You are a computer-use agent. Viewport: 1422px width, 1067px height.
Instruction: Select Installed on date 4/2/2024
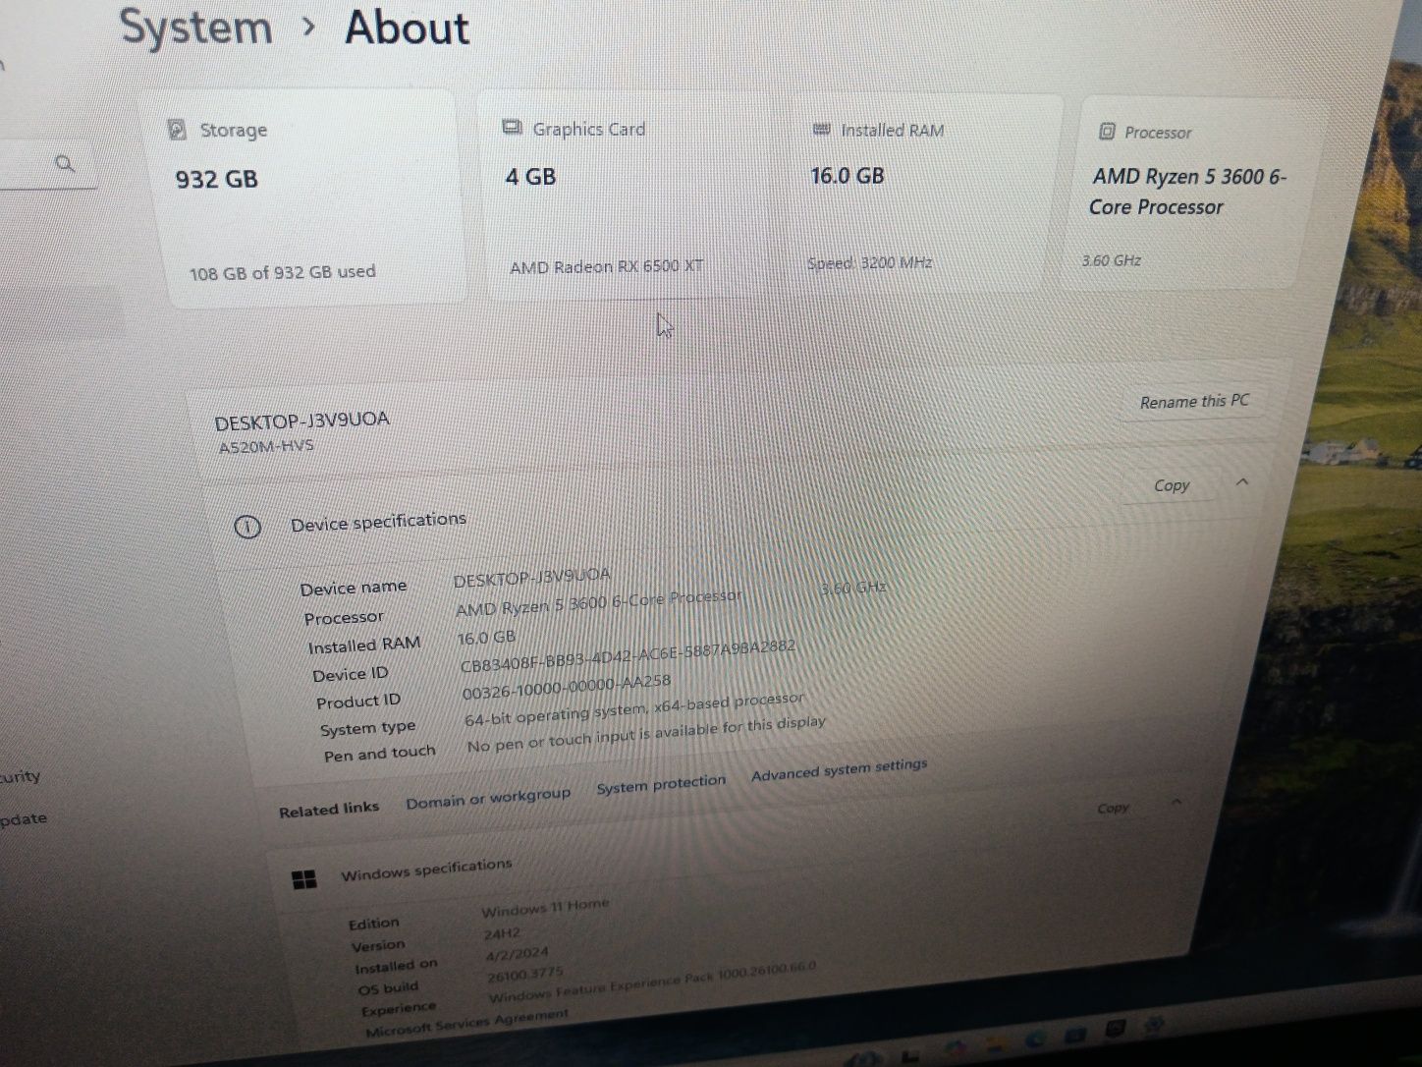click(x=517, y=954)
